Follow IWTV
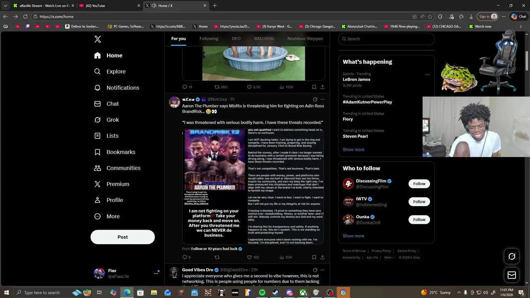 (419, 202)
